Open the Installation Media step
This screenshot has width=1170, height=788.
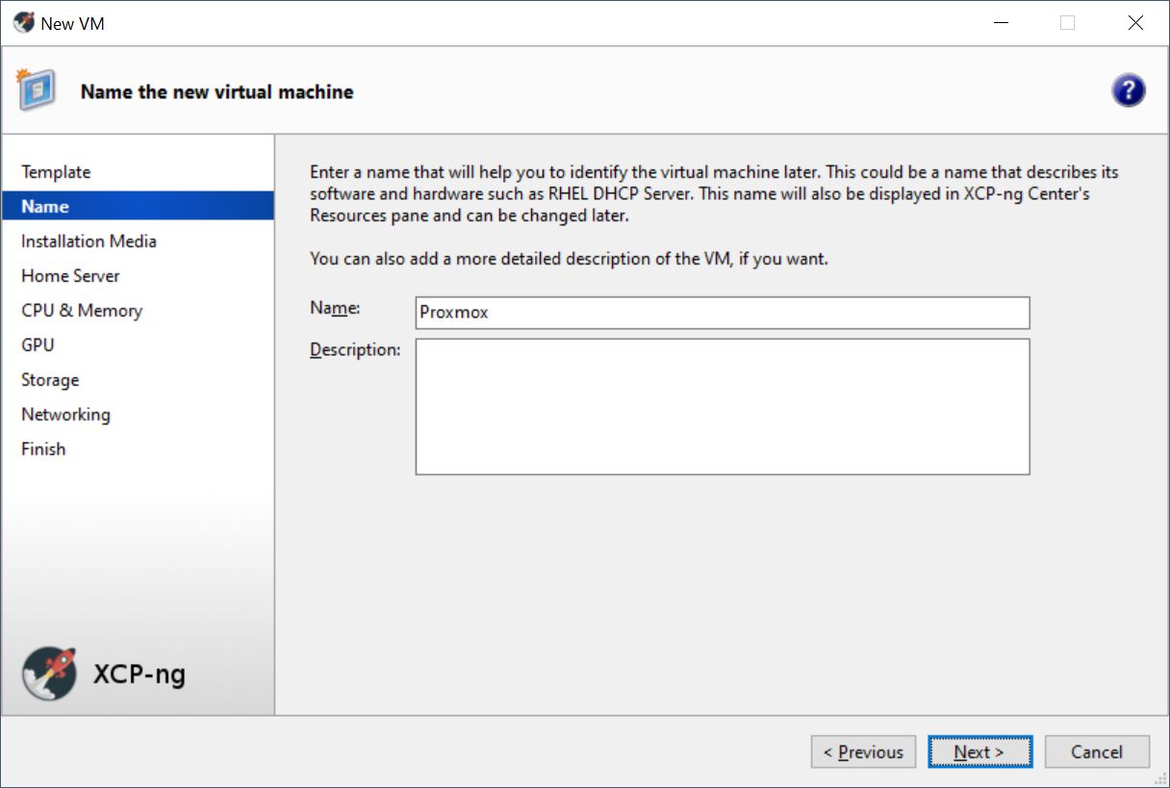89,241
